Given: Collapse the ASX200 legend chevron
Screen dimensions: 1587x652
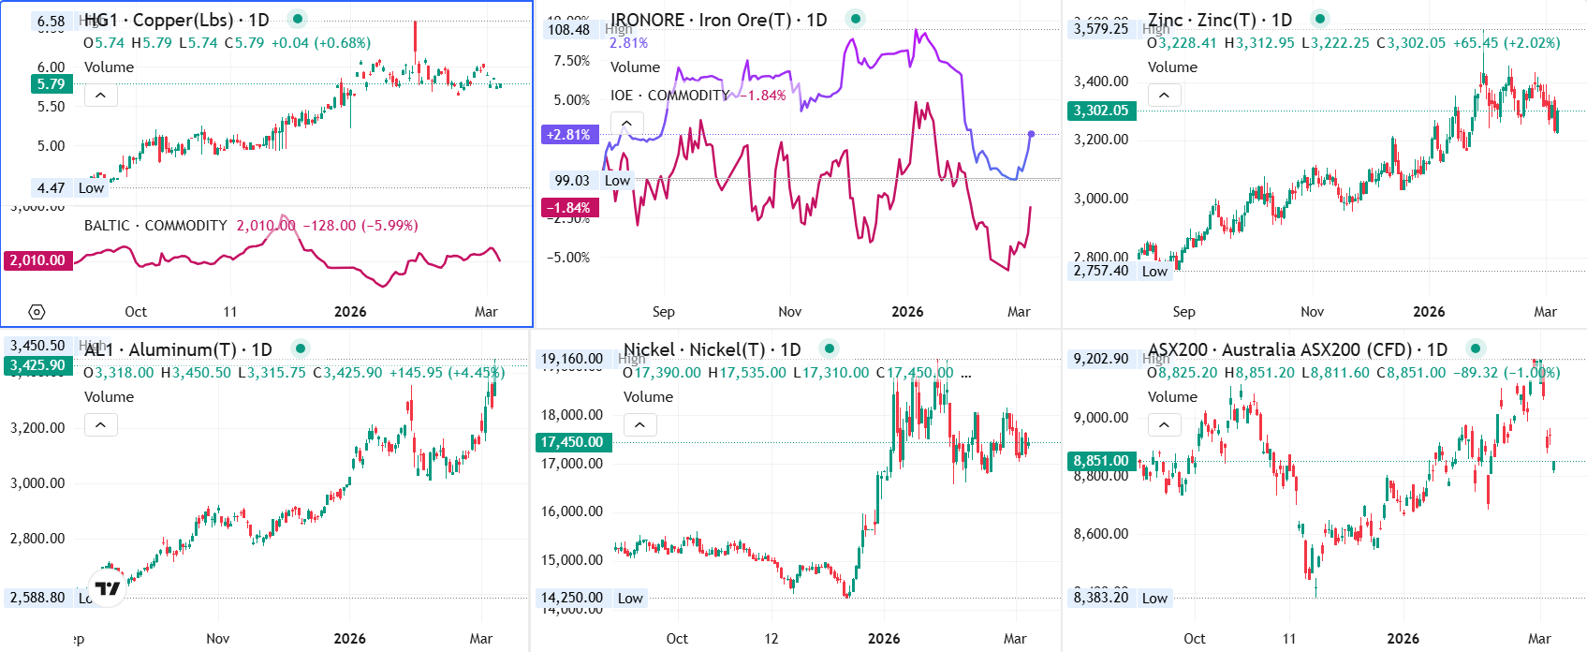Looking at the screenshot, I should 1164,424.
